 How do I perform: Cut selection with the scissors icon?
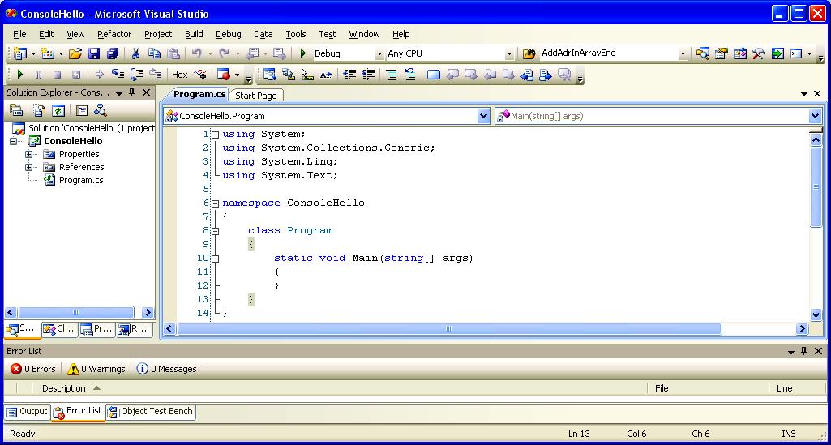point(135,53)
